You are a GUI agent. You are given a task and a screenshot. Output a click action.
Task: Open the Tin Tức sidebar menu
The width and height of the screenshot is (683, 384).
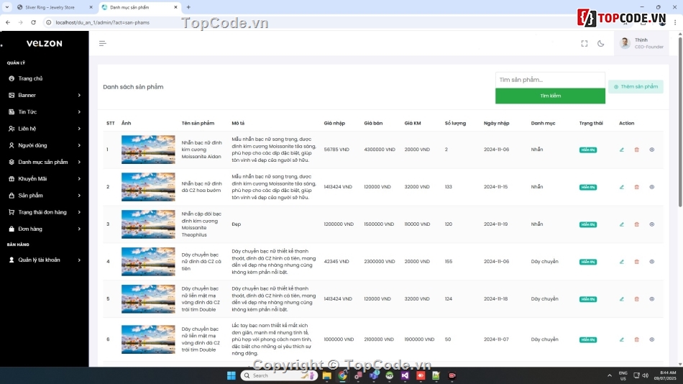44,112
